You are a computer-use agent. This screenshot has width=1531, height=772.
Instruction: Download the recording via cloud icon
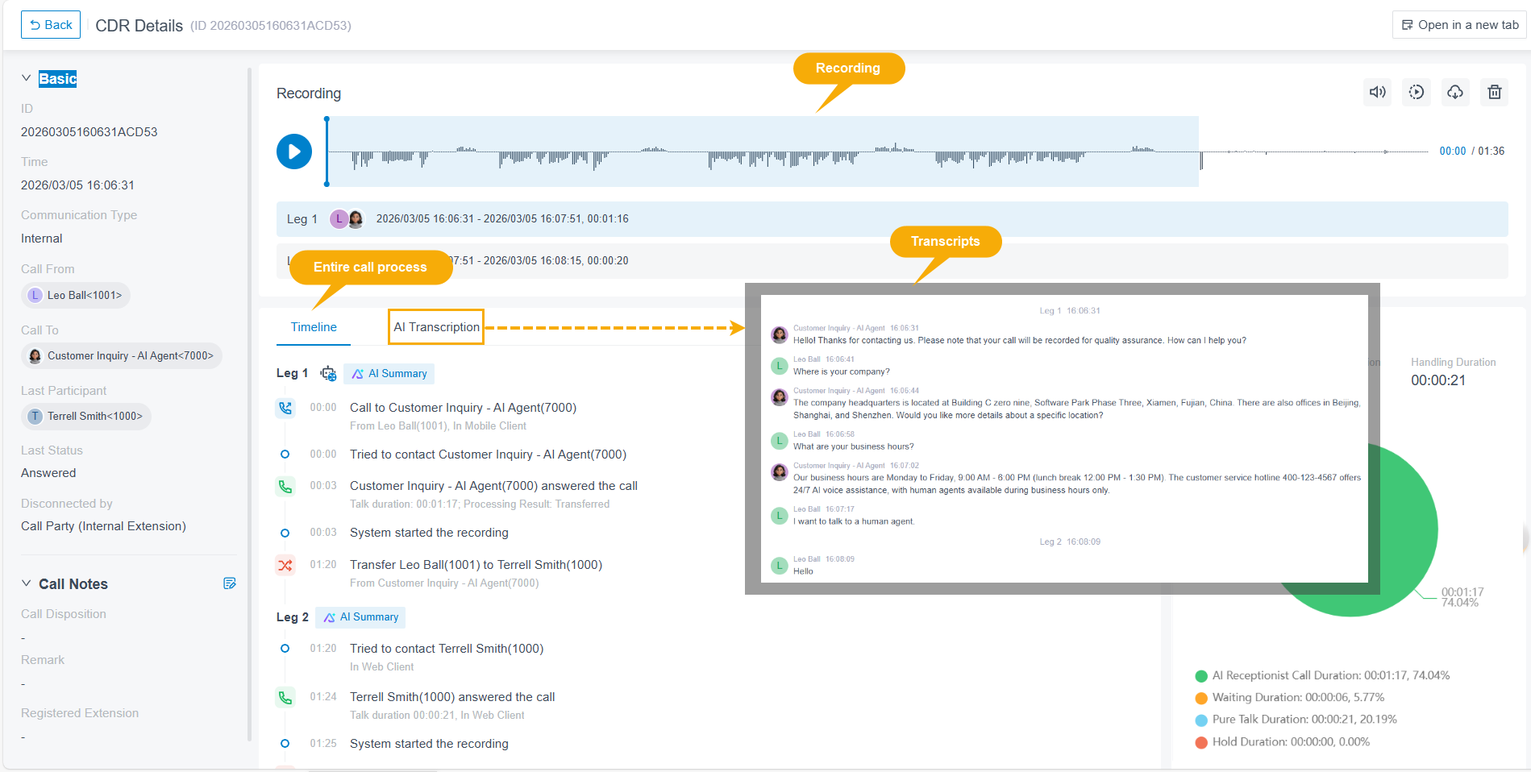pos(1455,92)
